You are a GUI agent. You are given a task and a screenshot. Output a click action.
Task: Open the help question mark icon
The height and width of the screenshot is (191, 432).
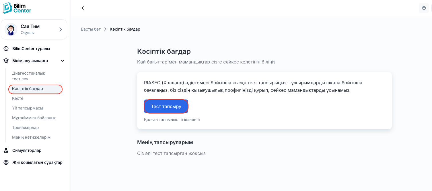point(424,8)
